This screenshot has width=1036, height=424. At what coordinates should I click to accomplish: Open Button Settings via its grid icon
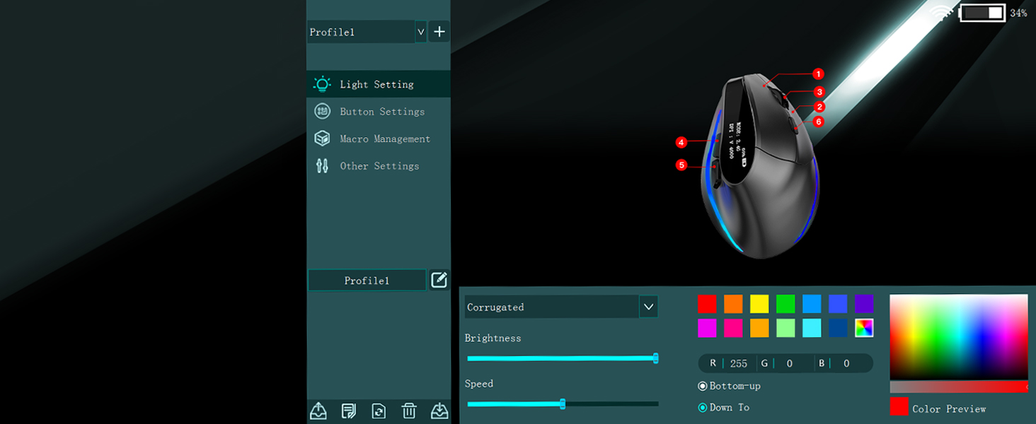(322, 111)
